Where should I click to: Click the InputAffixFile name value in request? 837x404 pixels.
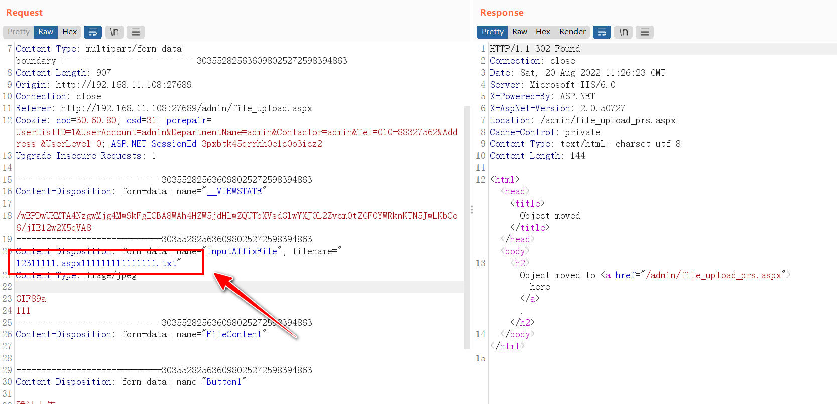(242, 251)
